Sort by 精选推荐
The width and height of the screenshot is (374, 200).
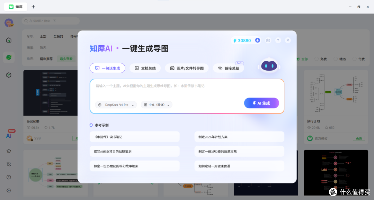46,59
